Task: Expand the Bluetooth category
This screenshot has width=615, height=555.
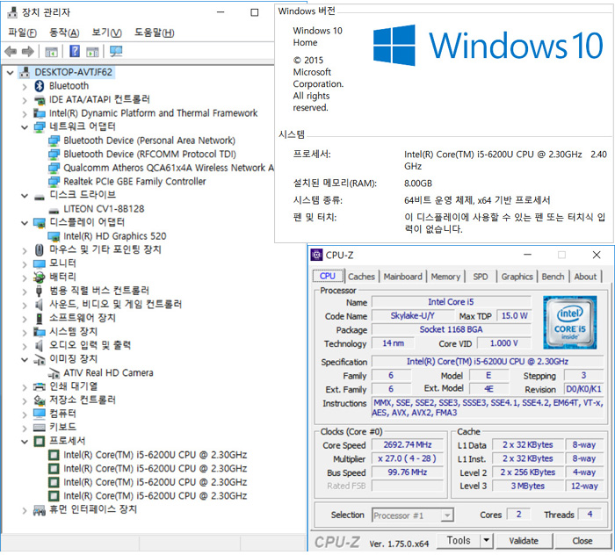Action: point(25,87)
